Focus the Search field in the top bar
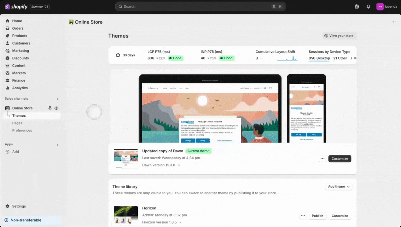This screenshot has height=227, width=401. point(200,7)
